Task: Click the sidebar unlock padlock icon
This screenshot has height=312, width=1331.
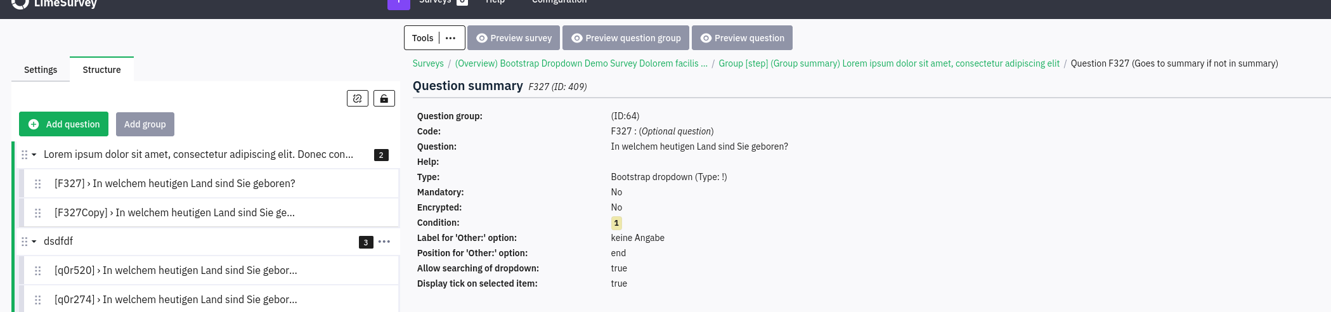Action: coord(384,98)
